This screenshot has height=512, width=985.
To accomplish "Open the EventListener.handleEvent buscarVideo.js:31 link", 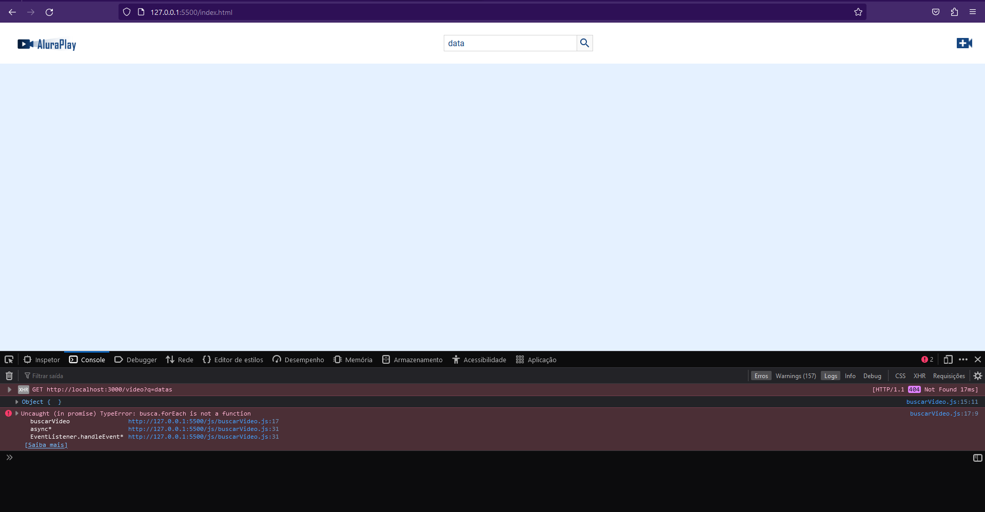I will (x=204, y=437).
